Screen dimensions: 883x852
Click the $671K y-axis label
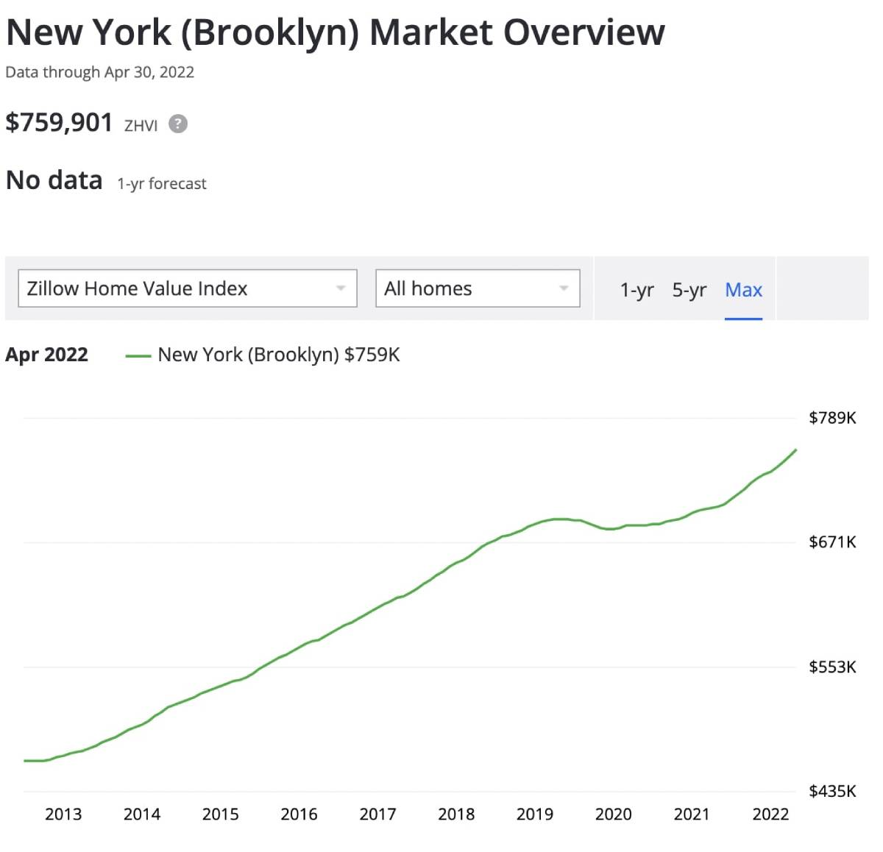click(x=832, y=542)
